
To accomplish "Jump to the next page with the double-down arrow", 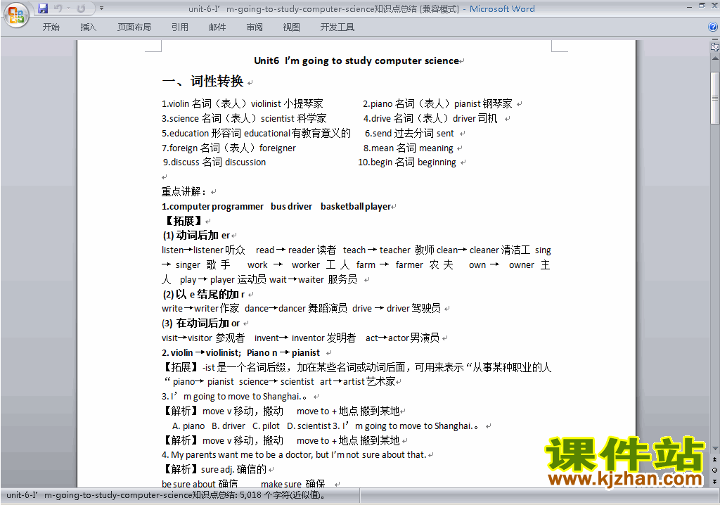I will [x=714, y=481].
